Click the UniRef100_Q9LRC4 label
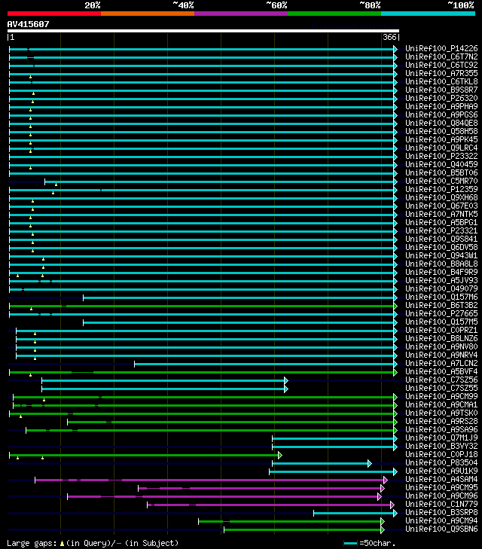 pos(441,148)
